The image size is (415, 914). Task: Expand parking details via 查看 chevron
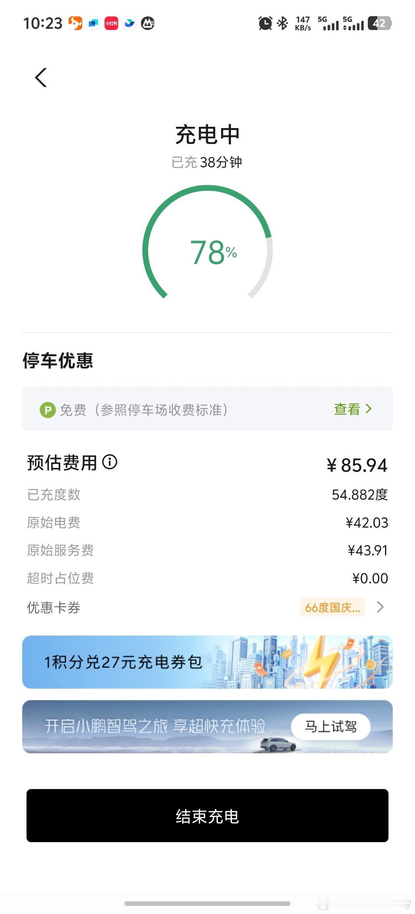369,409
